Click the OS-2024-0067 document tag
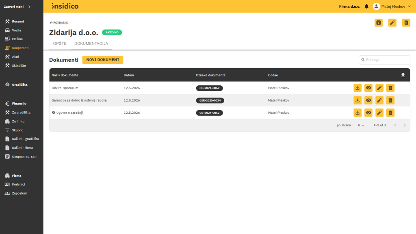This screenshot has height=234, width=416. coord(209,88)
